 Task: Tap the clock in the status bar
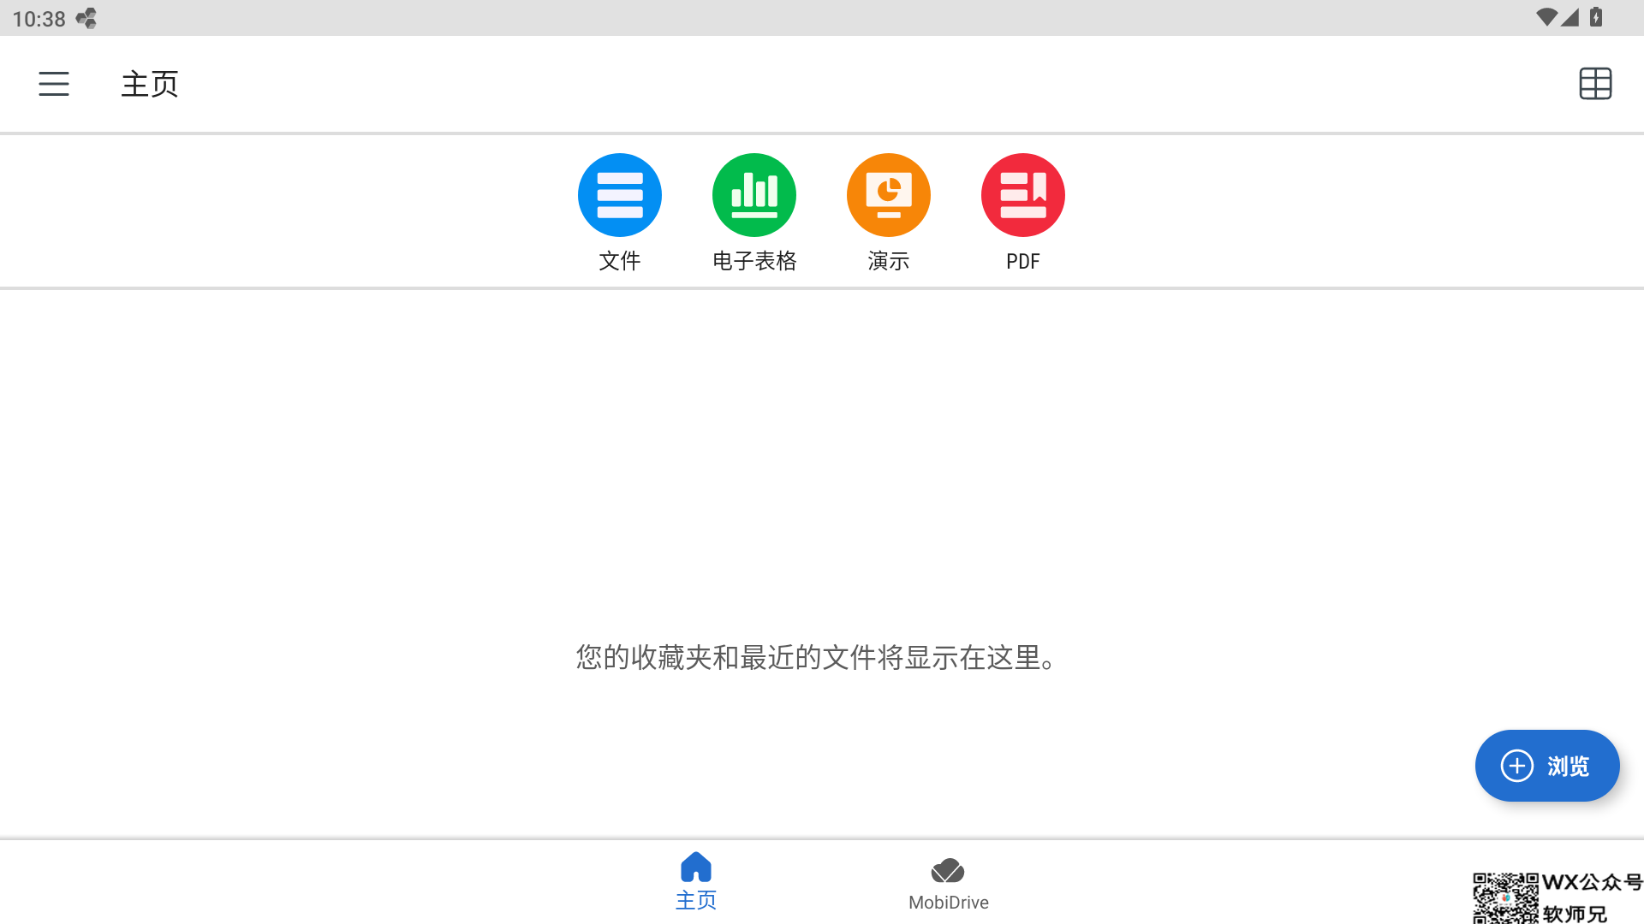click(37, 17)
